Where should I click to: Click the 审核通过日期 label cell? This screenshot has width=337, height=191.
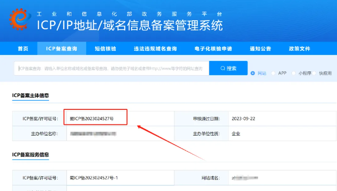coord(201,118)
